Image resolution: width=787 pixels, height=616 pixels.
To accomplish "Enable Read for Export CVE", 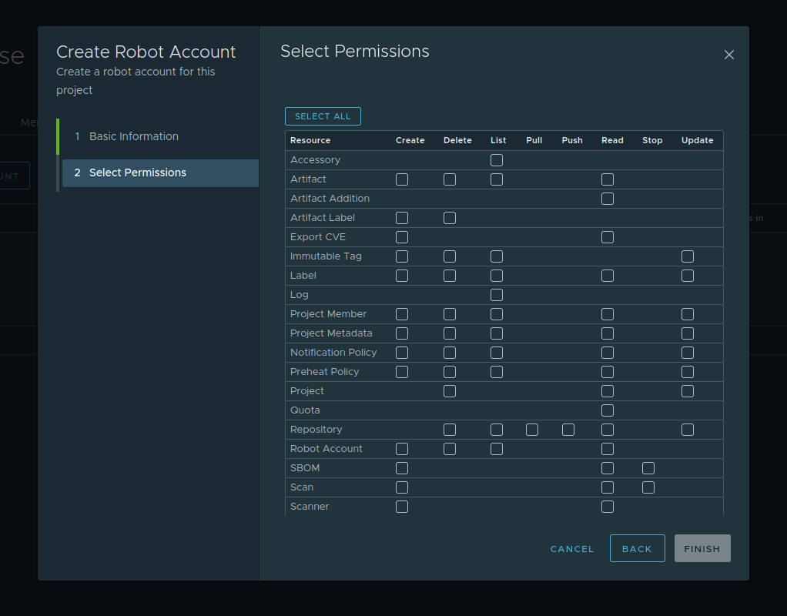I will 608,237.
